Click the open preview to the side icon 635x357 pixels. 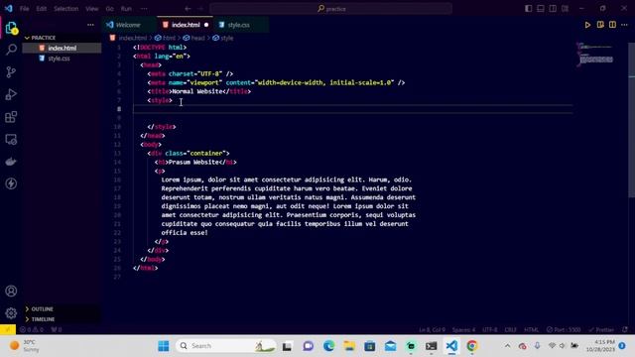pyautogui.click(x=600, y=25)
